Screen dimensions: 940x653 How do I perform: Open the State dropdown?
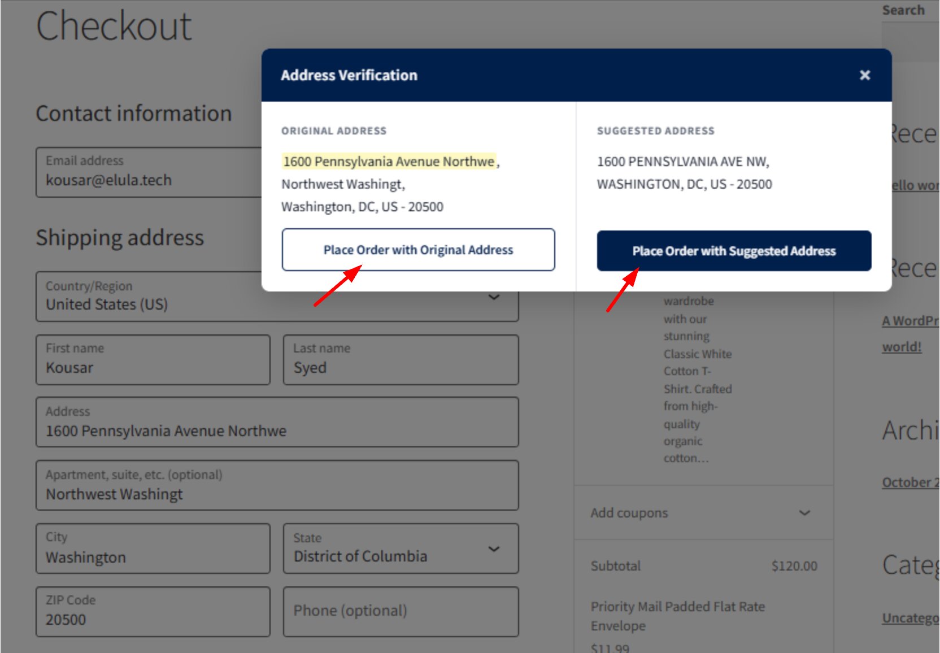click(401, 548)
